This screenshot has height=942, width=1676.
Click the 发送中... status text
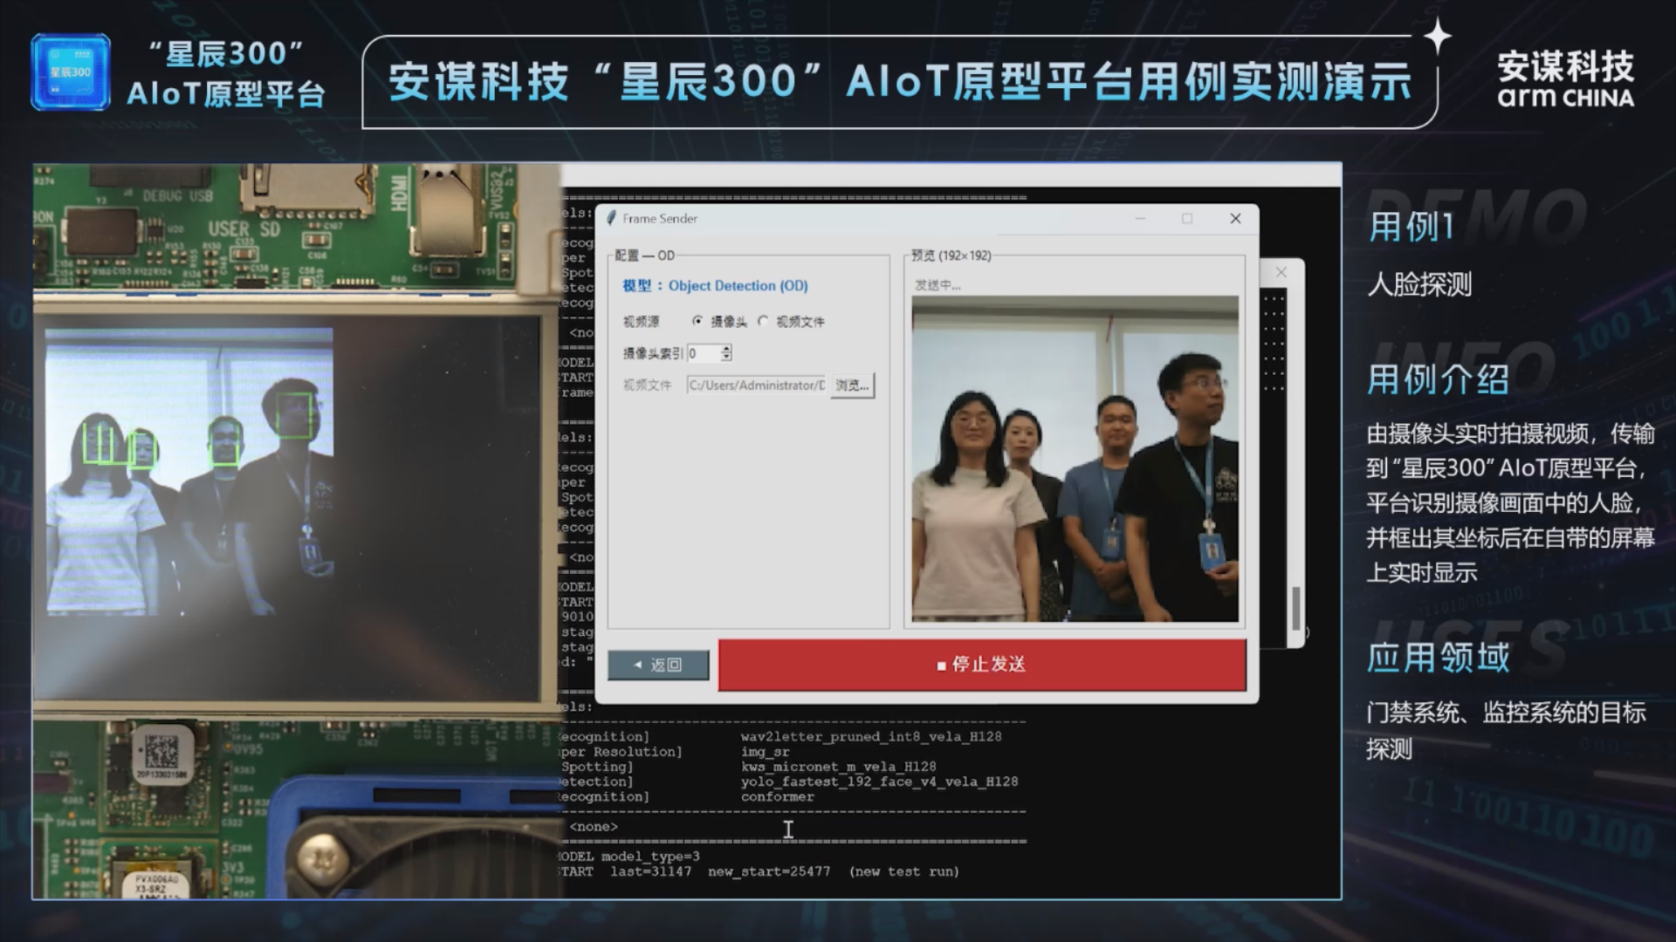(x=938, y=285)
